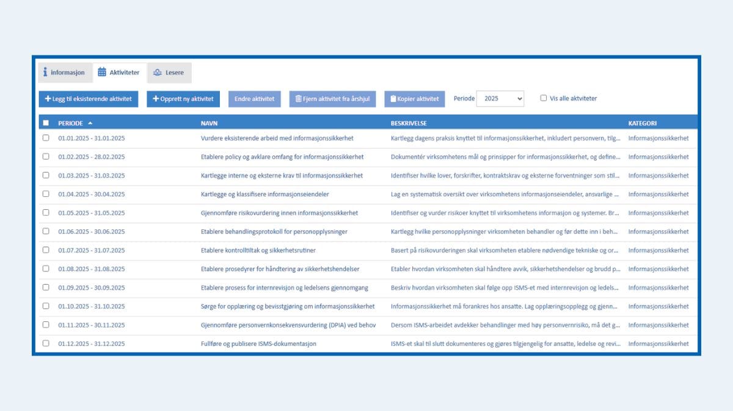Click the calendar icon on Aktiviteter tab
Screen dimensions: 733x411
point(102,73)
